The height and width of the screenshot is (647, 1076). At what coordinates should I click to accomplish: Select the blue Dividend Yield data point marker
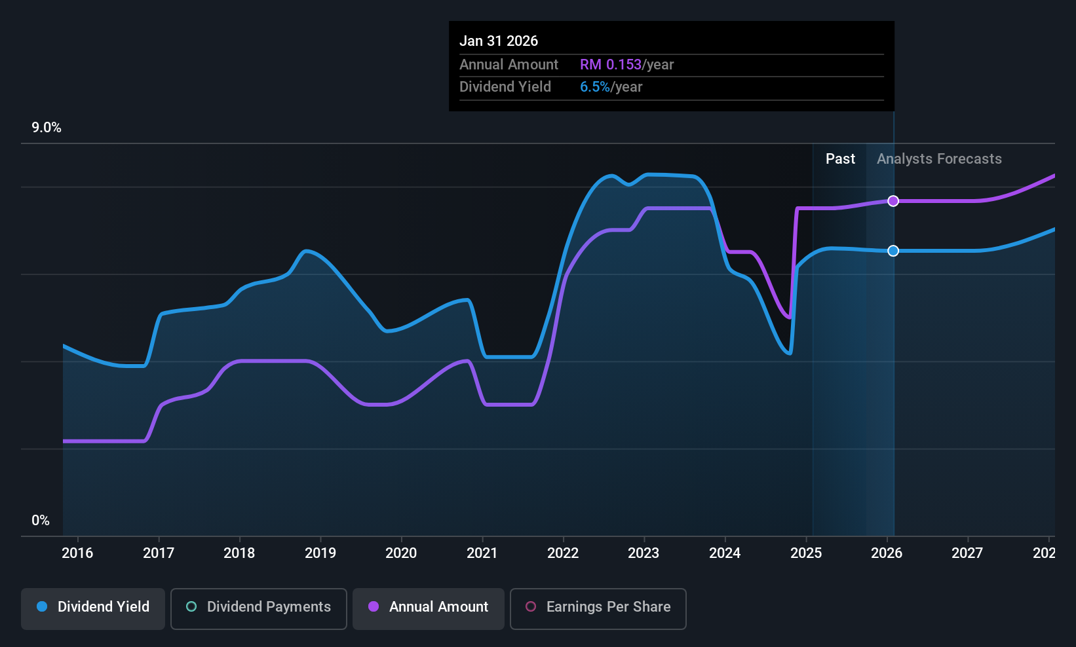(893, 251)
